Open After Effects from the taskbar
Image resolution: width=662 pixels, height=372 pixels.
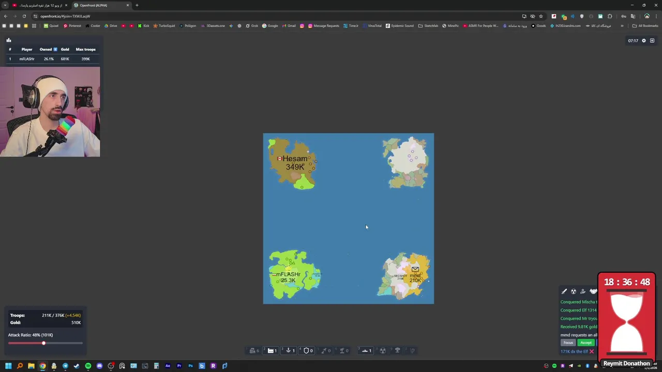pos(168,366)
